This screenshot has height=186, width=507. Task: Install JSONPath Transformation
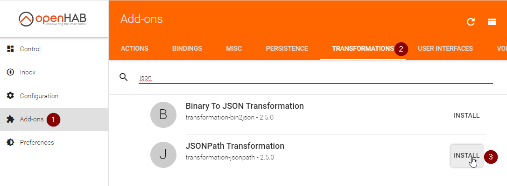coord(466,155)
